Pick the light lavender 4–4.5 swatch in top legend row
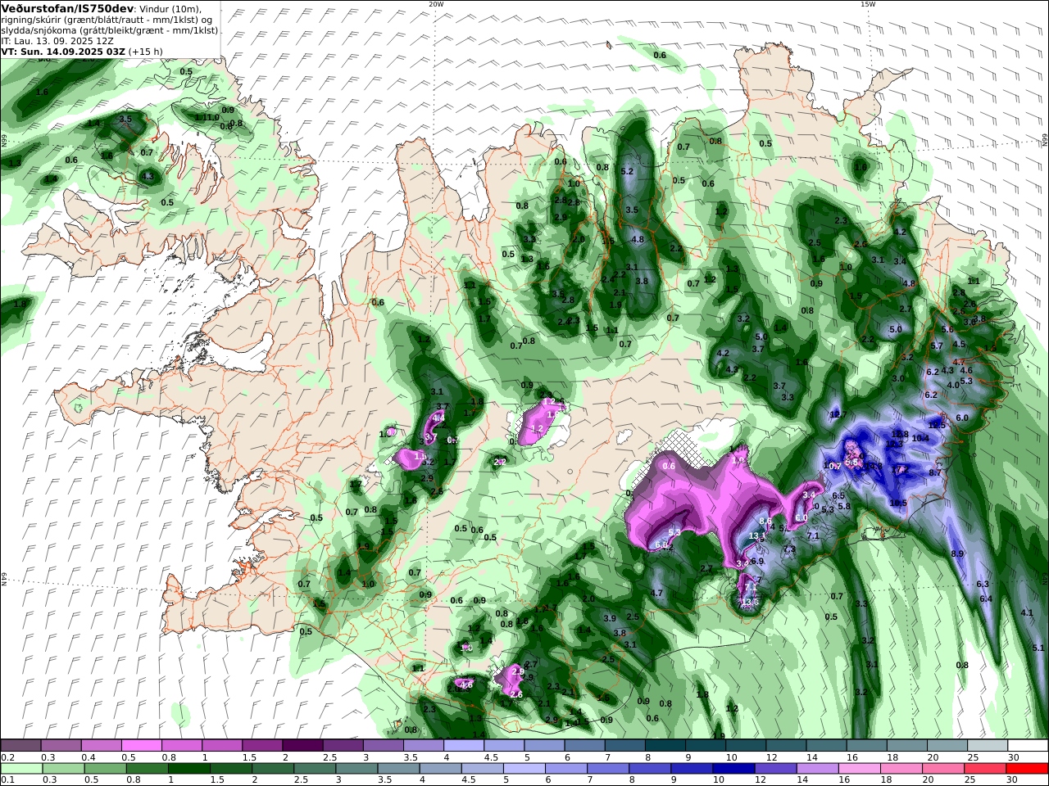This screenshot has width=1049, height=786. 464,745
